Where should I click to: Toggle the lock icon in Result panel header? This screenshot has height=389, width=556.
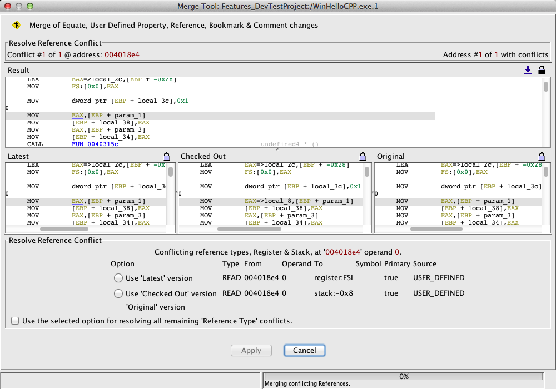tap(542, 70)
